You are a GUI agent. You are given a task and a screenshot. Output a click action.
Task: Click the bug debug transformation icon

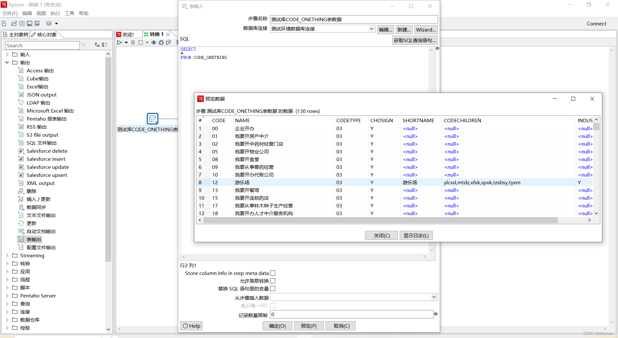tap(161, 42)
